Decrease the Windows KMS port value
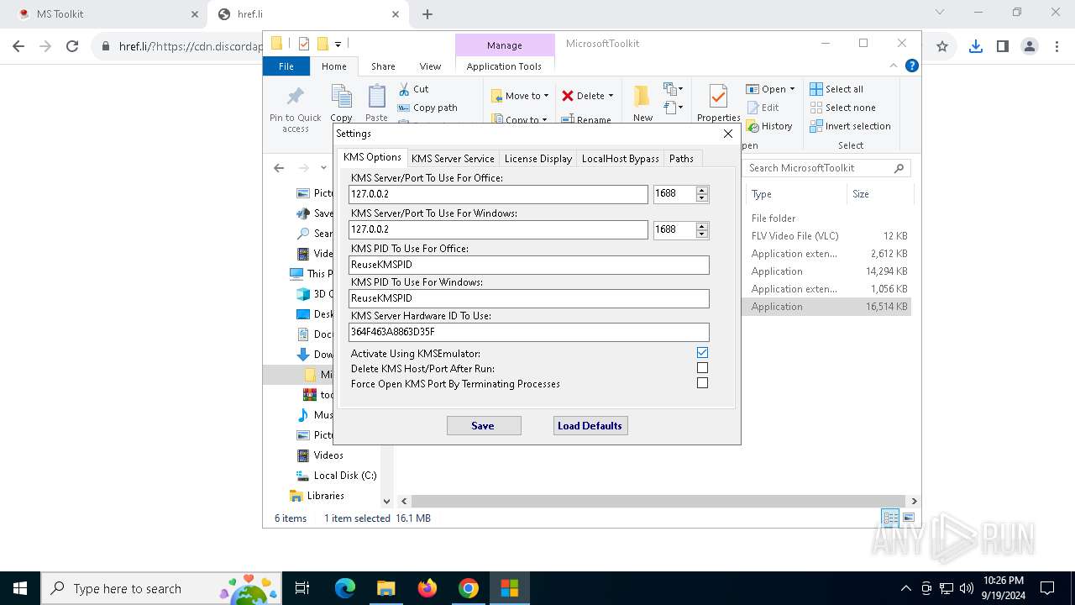This screenshot has height=605, width=1075. click(702, 234)
